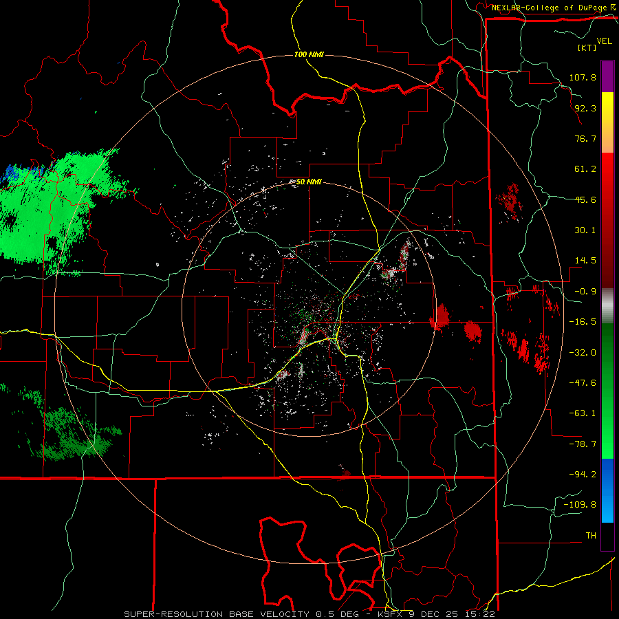The height and width of the screenshot is (619, 619).
Task: Click the 50 NMI range ring label
Action: 309,182
